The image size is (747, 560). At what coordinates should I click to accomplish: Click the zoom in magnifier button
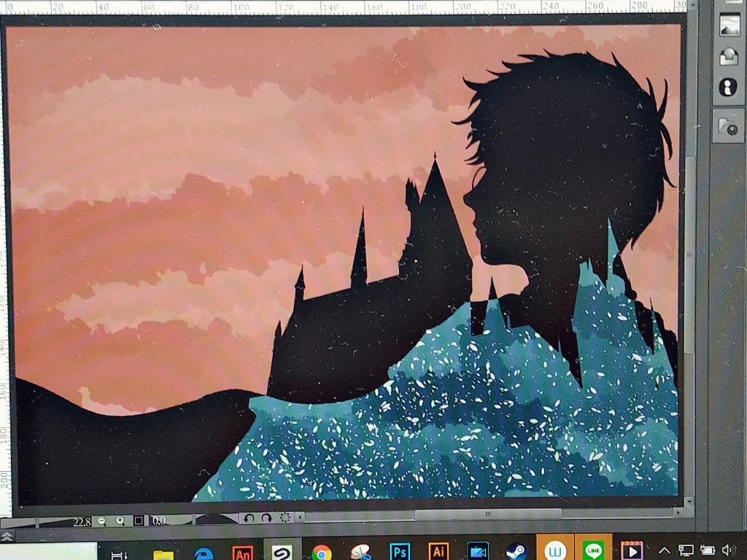pos(120,521)
